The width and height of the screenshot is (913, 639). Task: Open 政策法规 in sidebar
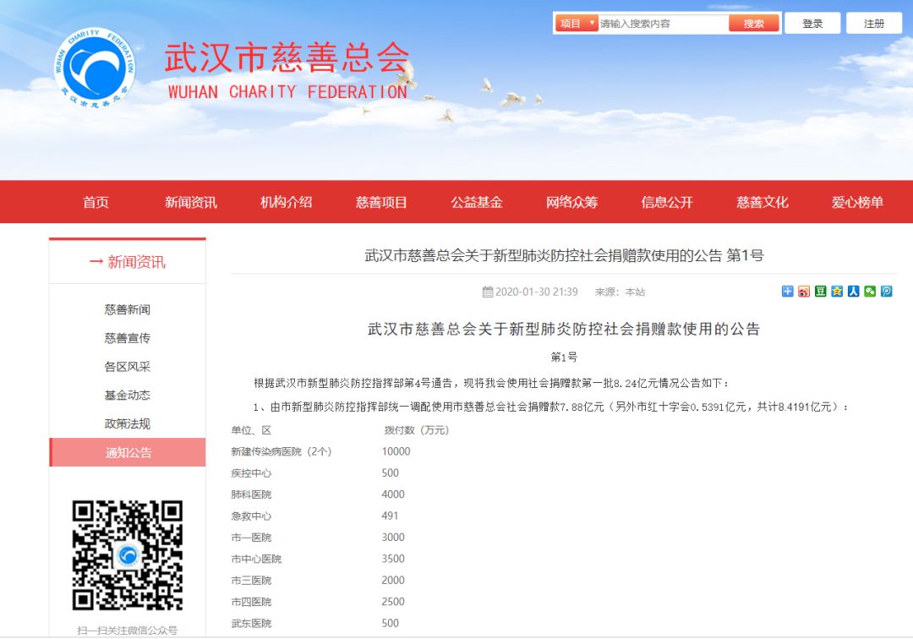click(x=128, y=423)
